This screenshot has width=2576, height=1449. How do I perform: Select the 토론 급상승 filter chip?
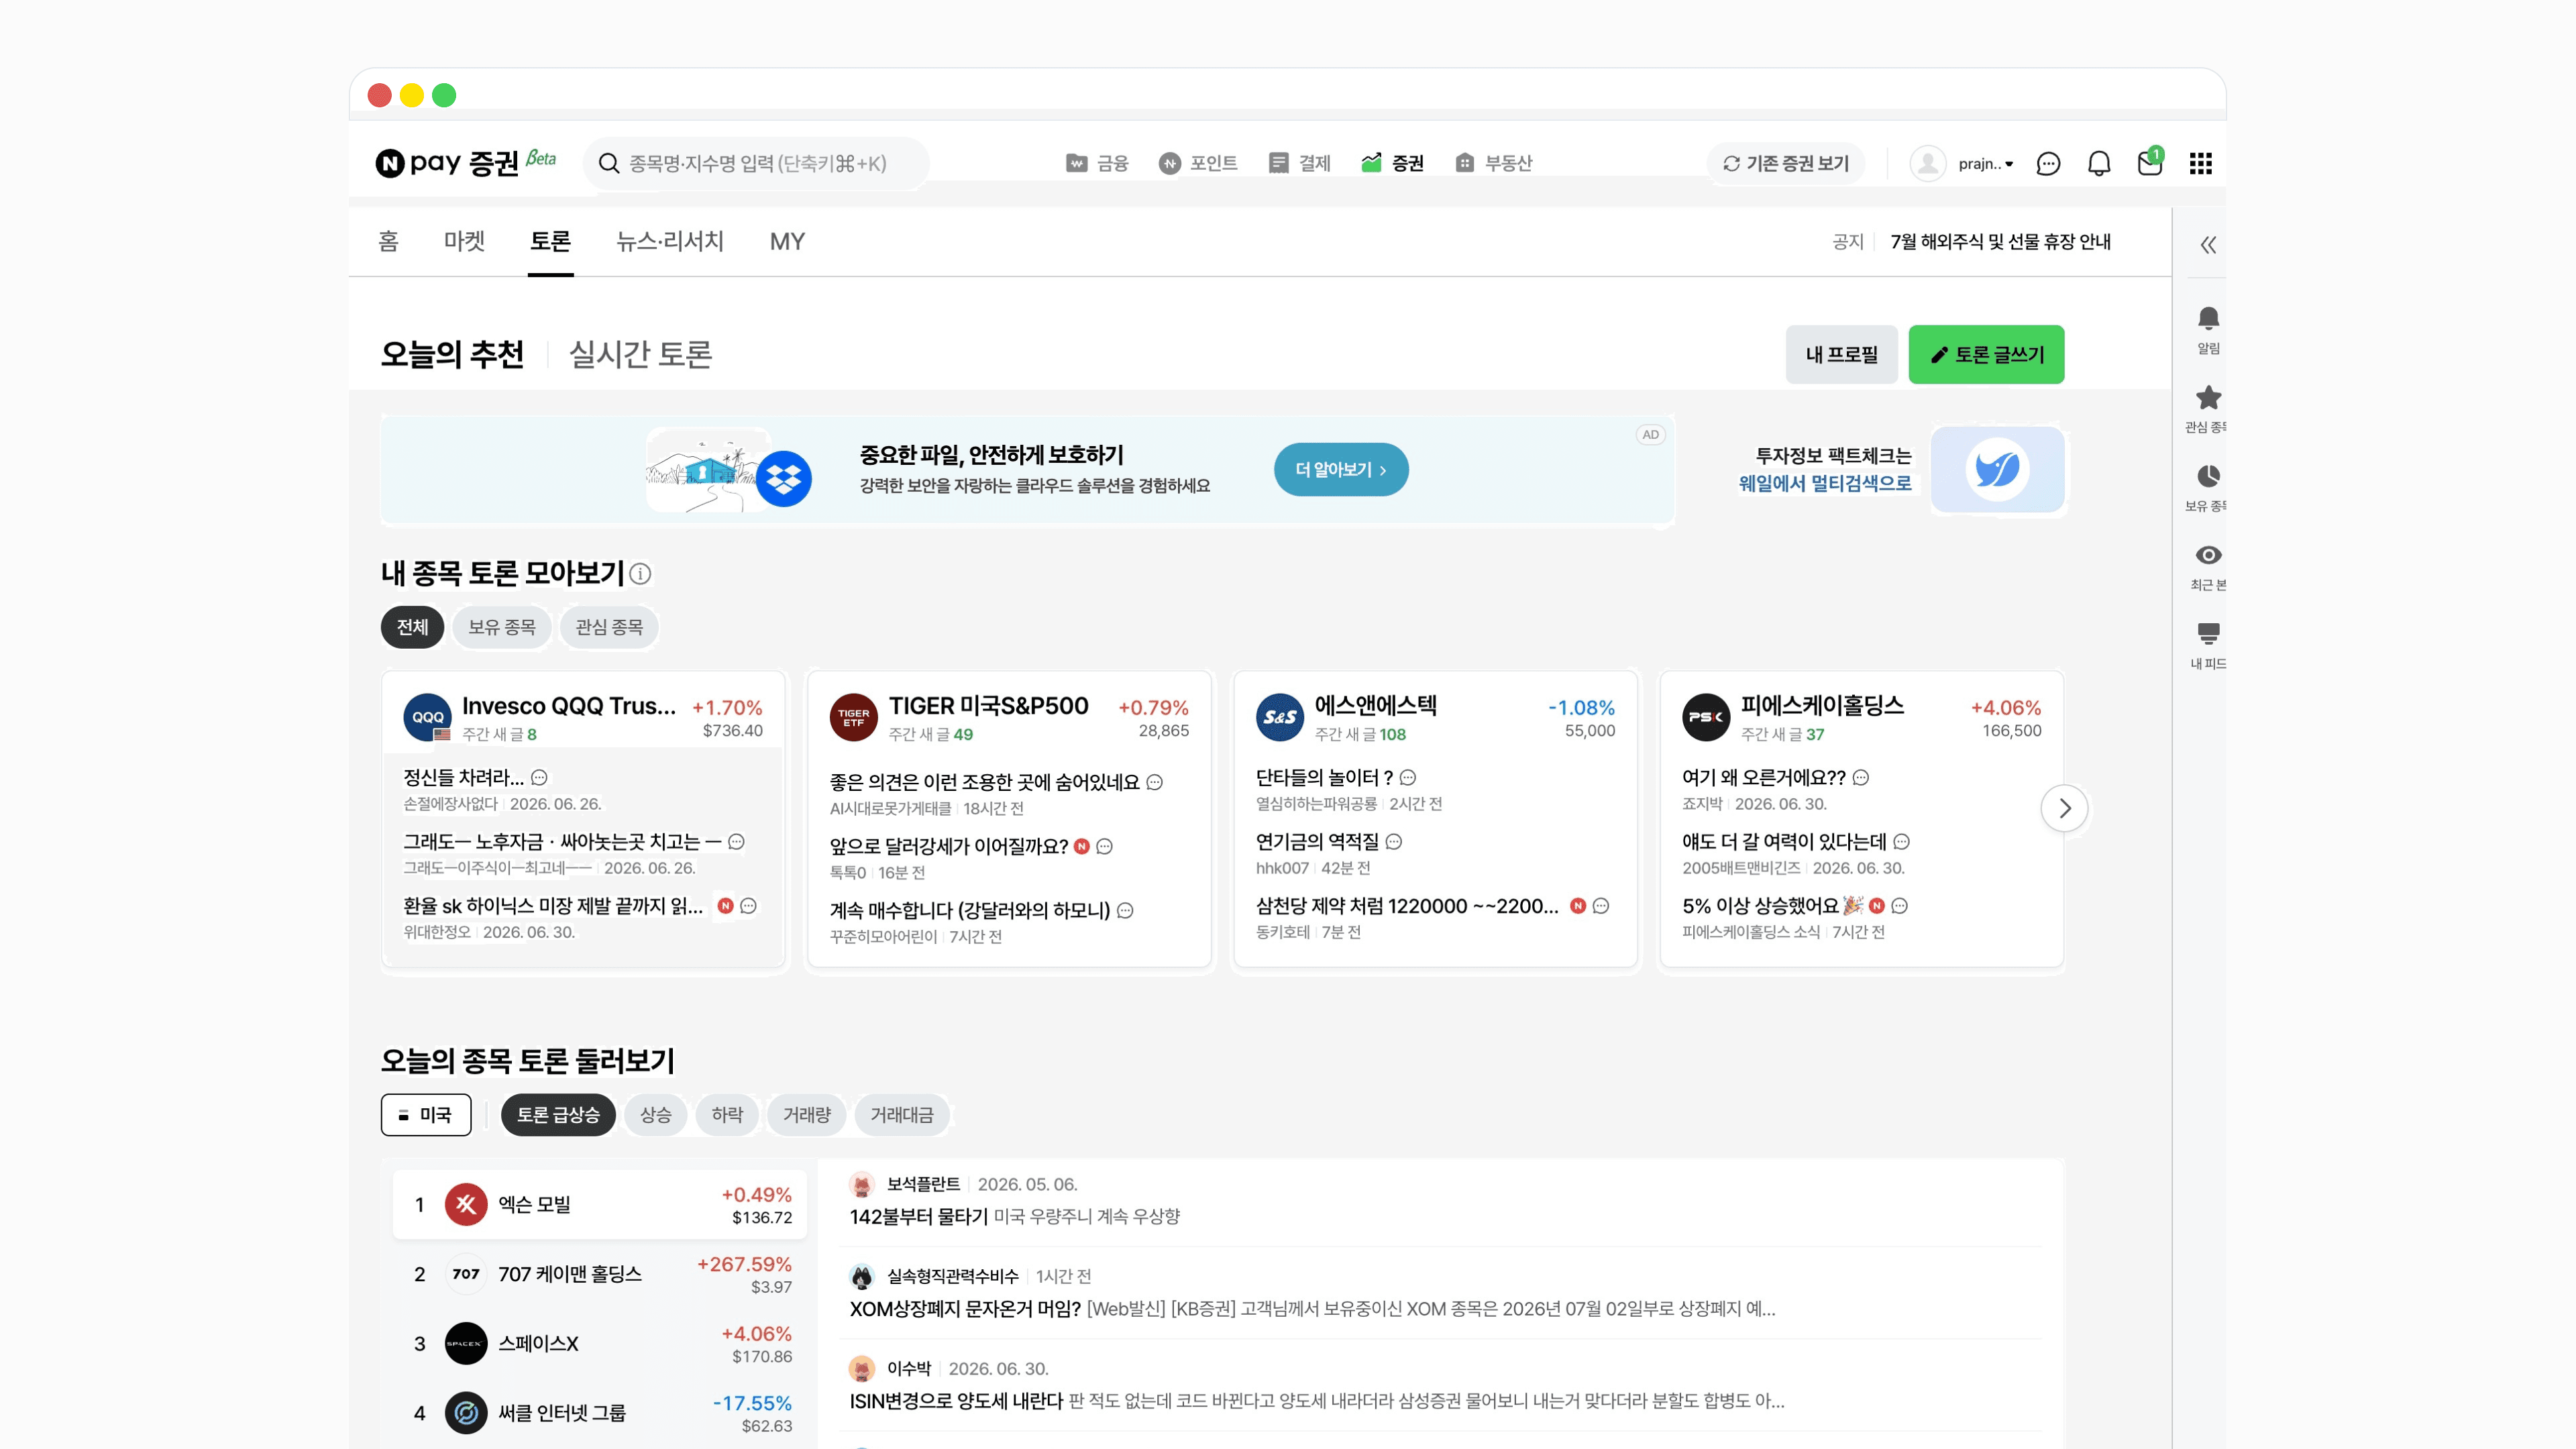pos(558,1115)
